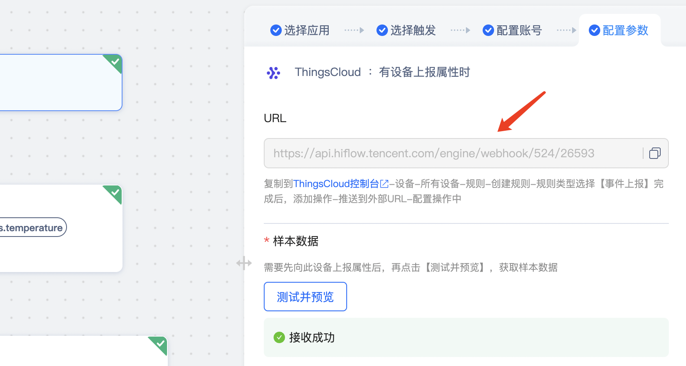This screenshot has height=366, width=686.
Task: Open the 选择应用 step tab
Action: click(x=300, y=30)
